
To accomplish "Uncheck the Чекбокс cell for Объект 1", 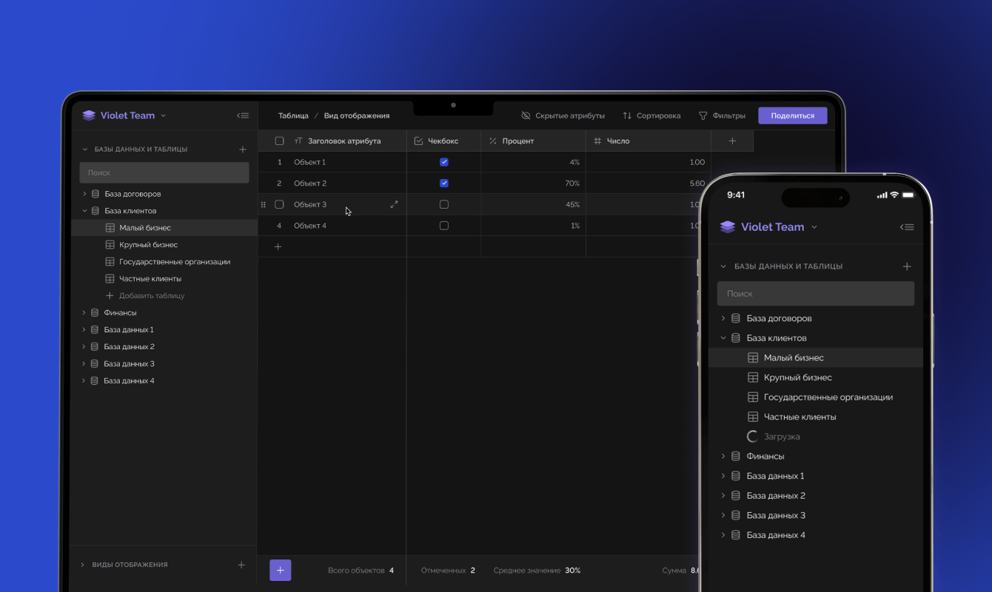I will 444,162.
